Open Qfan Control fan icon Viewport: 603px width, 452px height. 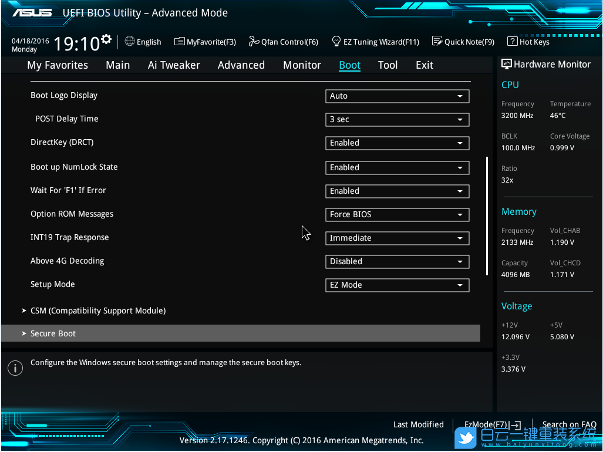pos(254,42)
